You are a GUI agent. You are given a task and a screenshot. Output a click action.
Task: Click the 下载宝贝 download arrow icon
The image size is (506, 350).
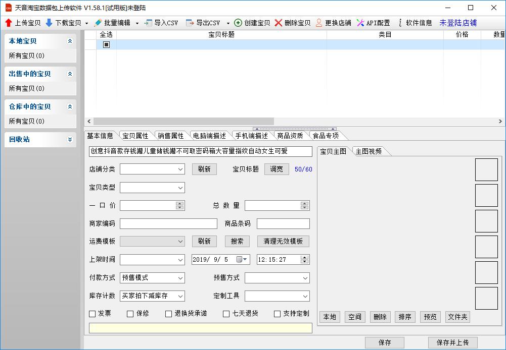[x=49, y=23]
